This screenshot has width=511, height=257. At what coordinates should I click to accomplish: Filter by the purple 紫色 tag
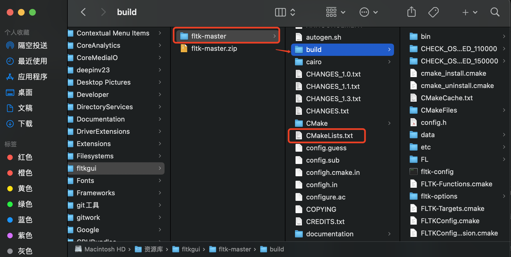20,235
